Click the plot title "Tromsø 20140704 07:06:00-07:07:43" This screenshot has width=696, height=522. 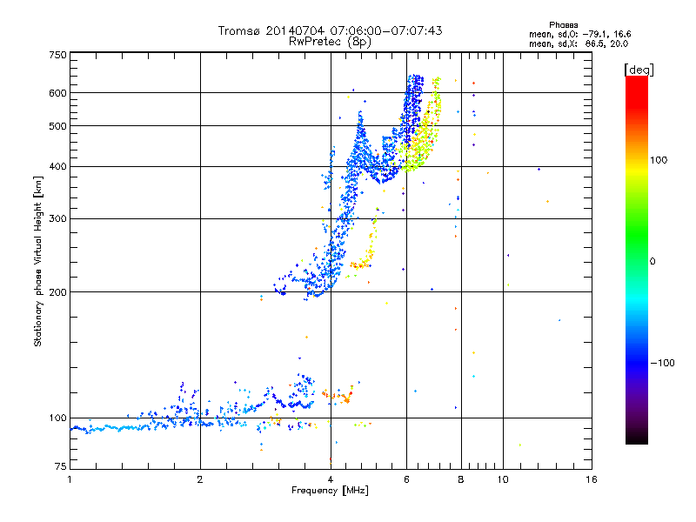(x=330, y=30)
